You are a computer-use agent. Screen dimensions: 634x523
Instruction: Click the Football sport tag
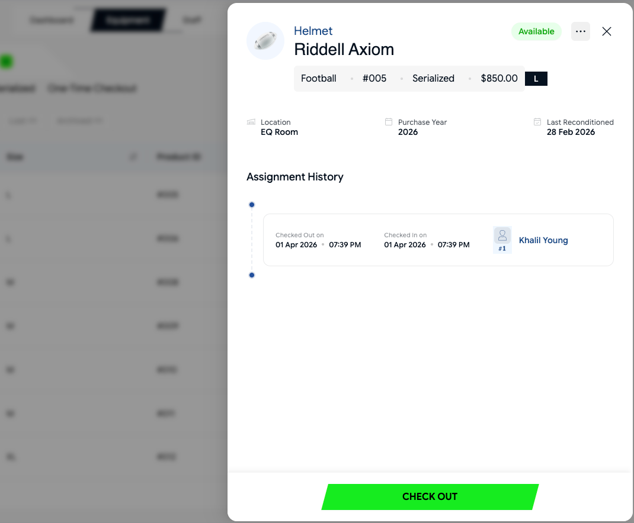pyautogui.click(x=318, y=78)
